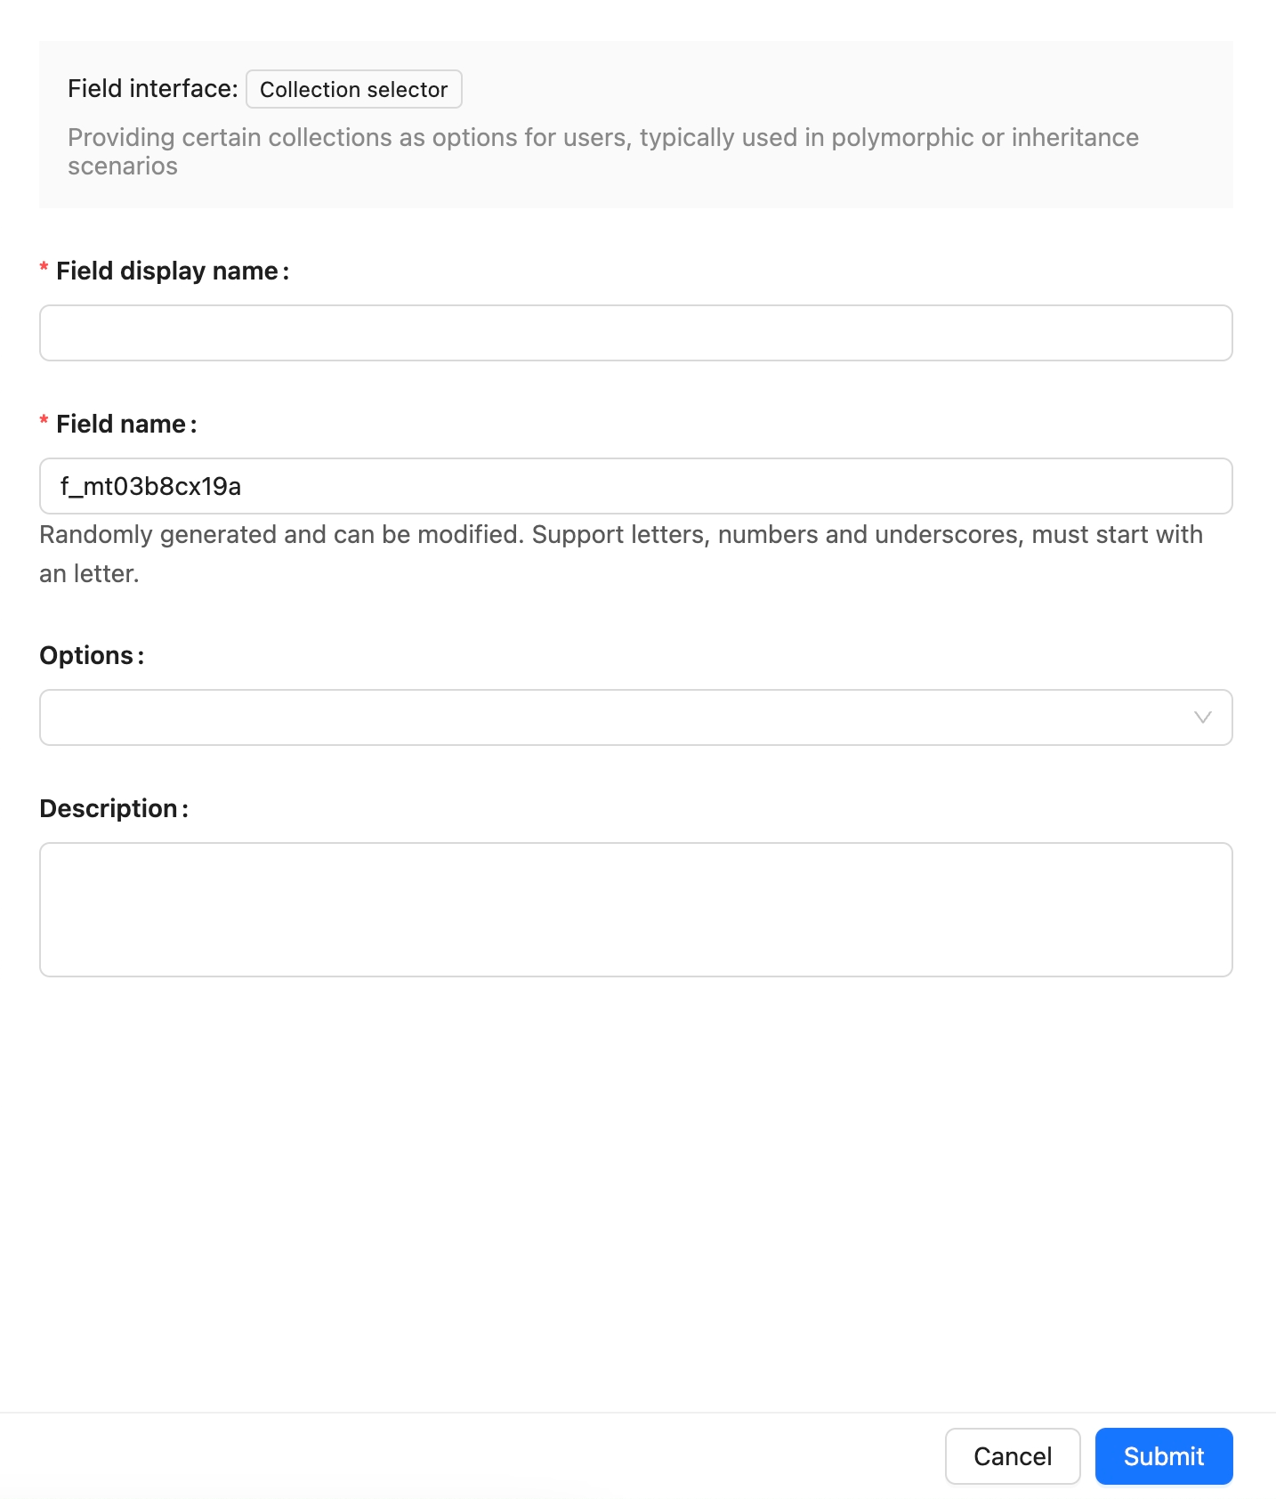Click the second help line reading 'an letter.'
Viewport: 1276px width, 1499px height.
click(89, 574)
